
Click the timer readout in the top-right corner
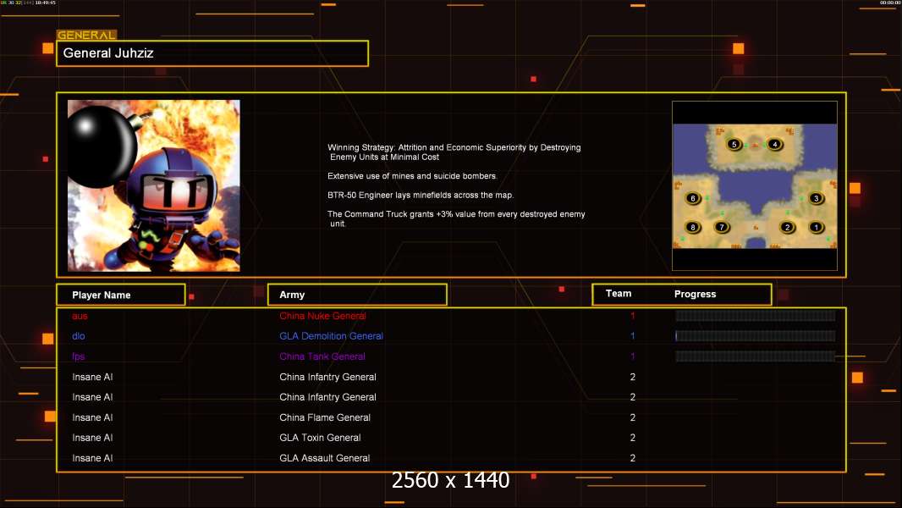890,3
